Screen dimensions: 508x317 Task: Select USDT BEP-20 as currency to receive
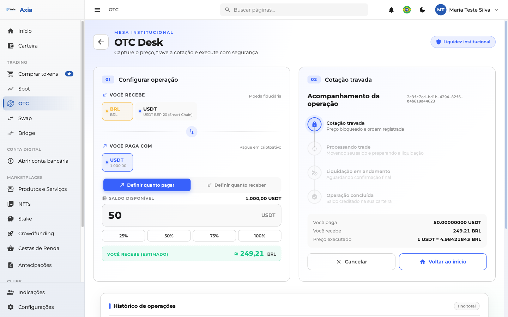pos(166,111)
